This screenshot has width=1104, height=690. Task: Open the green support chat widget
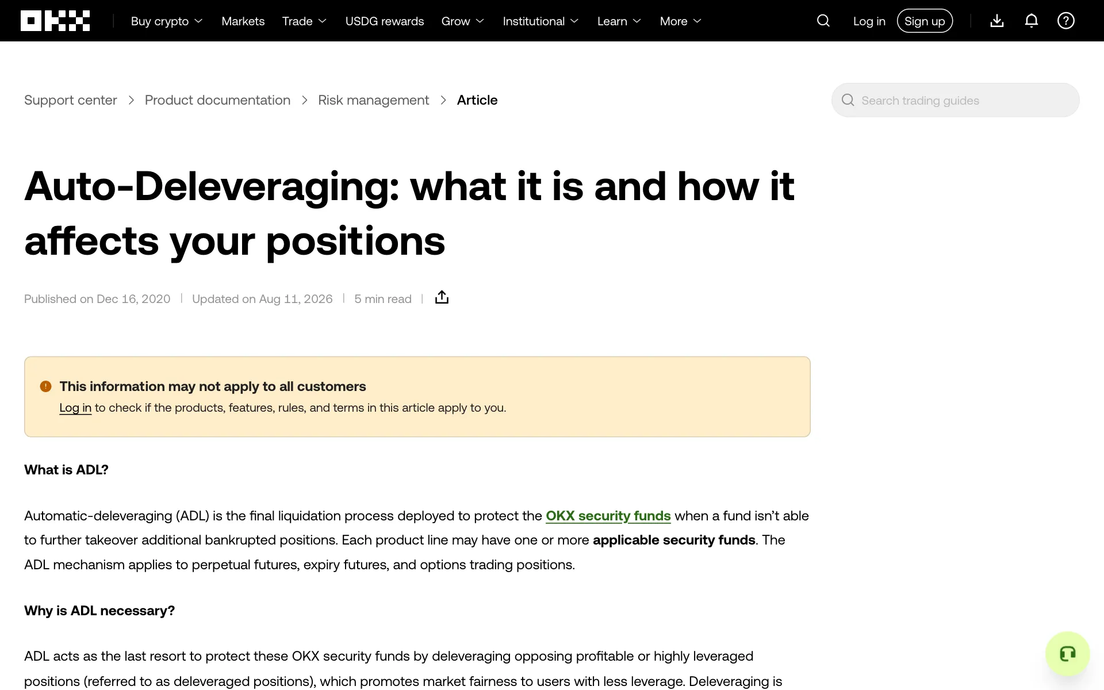tap(1068, 654)
